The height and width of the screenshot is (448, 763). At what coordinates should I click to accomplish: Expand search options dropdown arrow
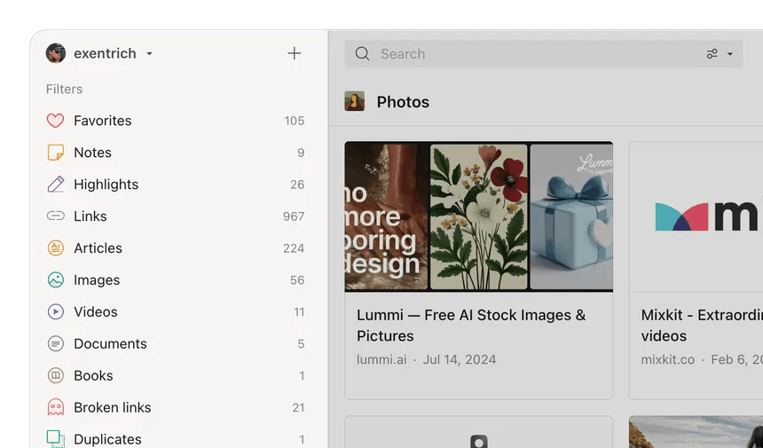click(730, 54)
